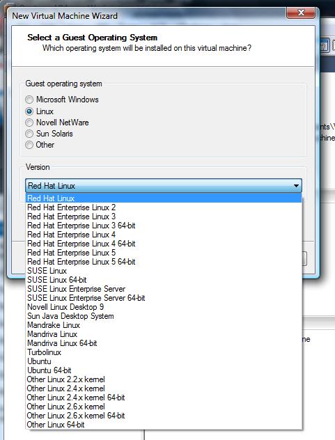
Task: Select Other Linux 2.6.x kernel
Action: coord(164,407)
